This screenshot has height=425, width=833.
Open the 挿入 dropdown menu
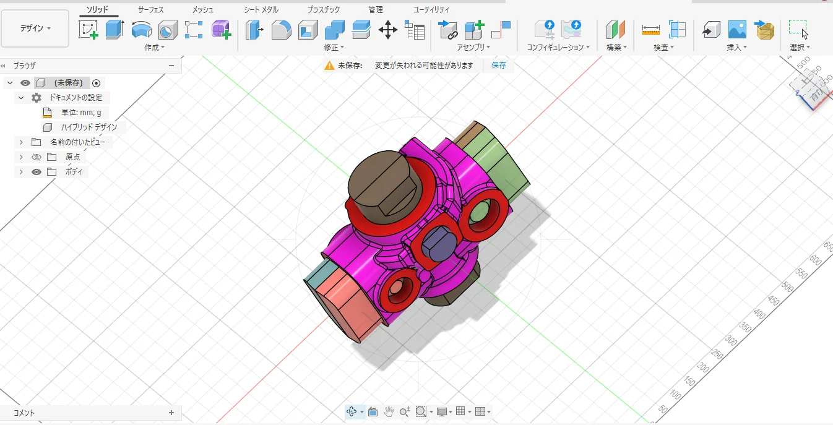tap(736, 47)
